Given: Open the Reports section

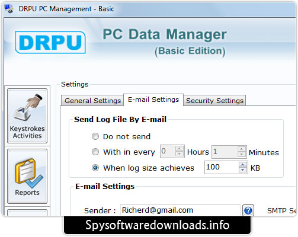Looking at the screenshot, I should coord(27,176).
